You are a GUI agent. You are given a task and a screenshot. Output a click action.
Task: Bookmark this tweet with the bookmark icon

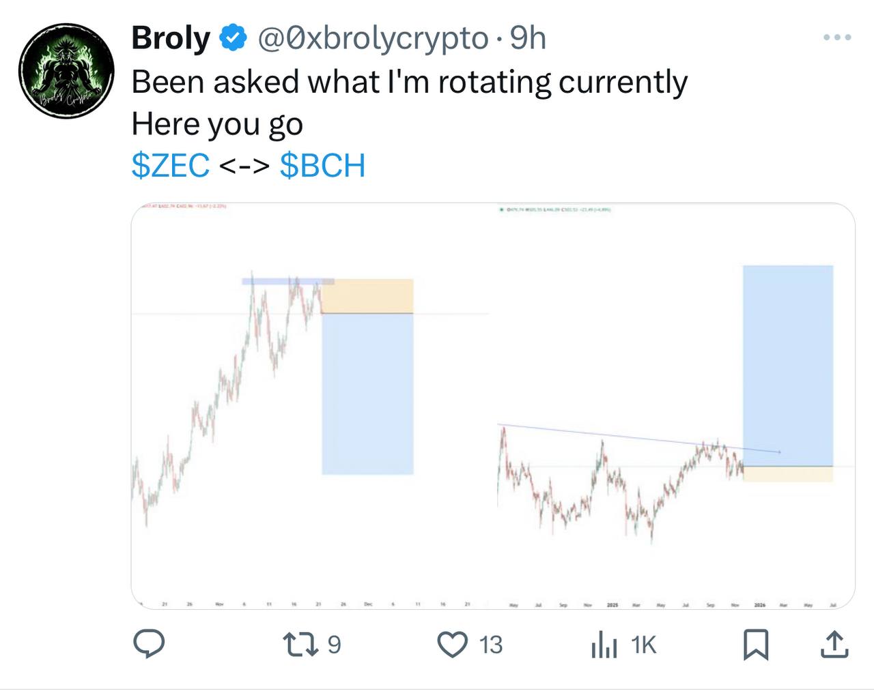757,644
